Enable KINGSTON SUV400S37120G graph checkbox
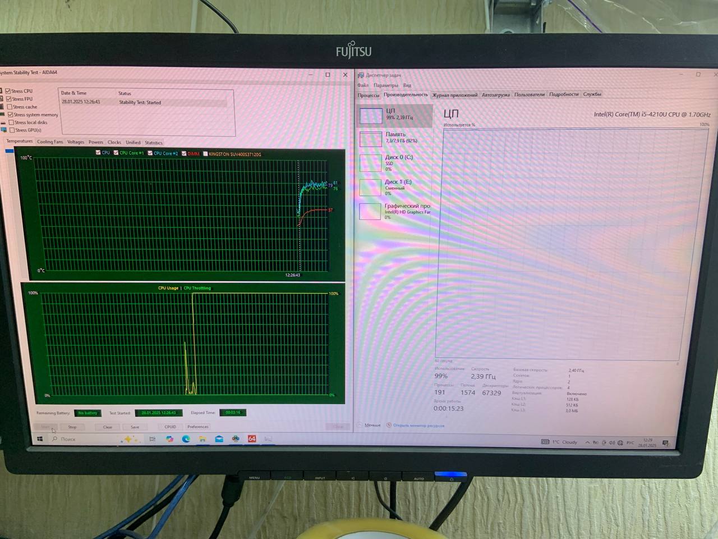Viewport: 718px width, 539px height. [x=205, y=153]
